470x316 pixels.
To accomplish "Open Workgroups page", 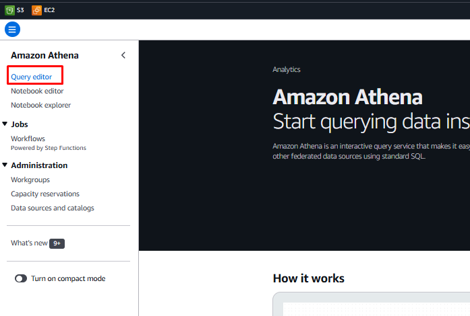I will pos(30,180).
